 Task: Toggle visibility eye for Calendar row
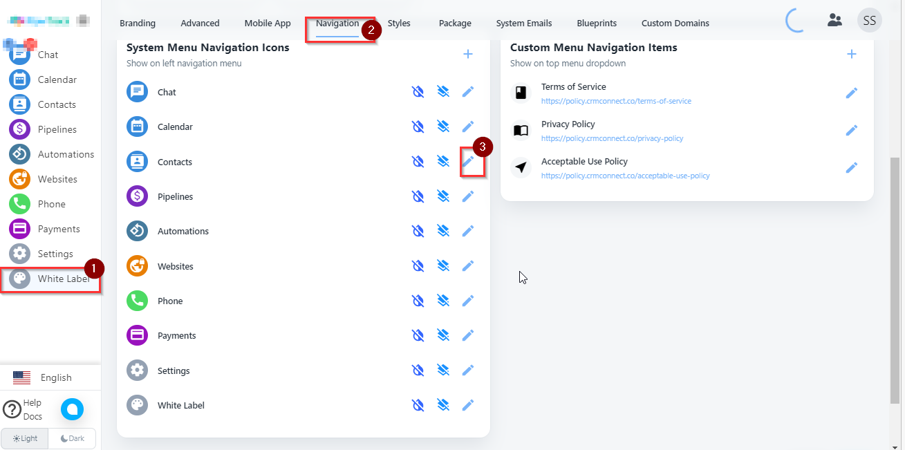point(418,126)
